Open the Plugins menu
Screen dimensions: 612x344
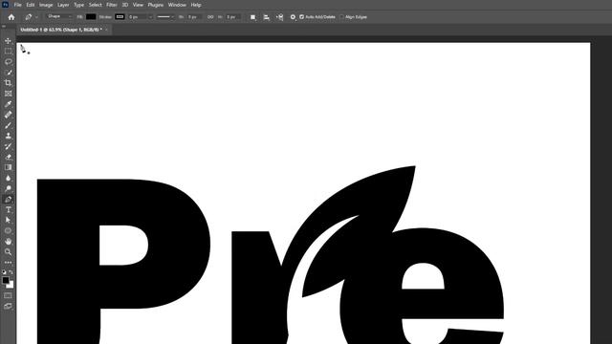[x=155, y=5]
